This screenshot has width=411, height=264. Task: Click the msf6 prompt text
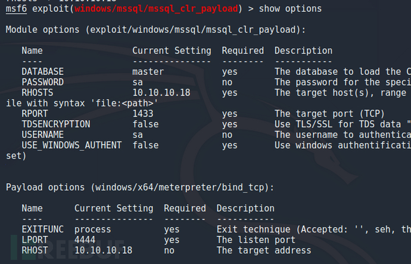[16, 9]
